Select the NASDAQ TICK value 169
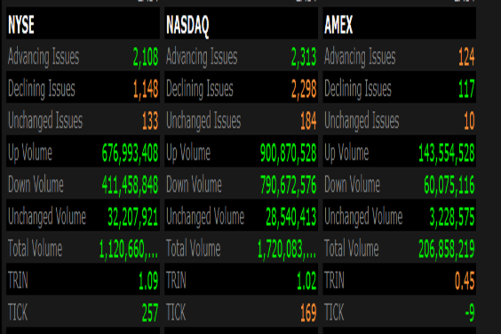501x334 pixels. pyautogui.click(x=308, y=313)
